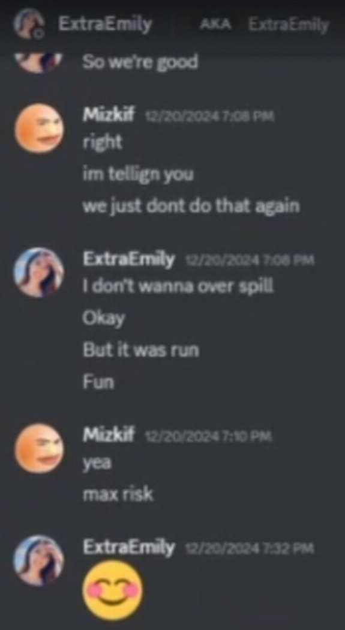The image size is (345, 630).
Task: Click the AKA ExtraEmily alias label
Action: 265,25
